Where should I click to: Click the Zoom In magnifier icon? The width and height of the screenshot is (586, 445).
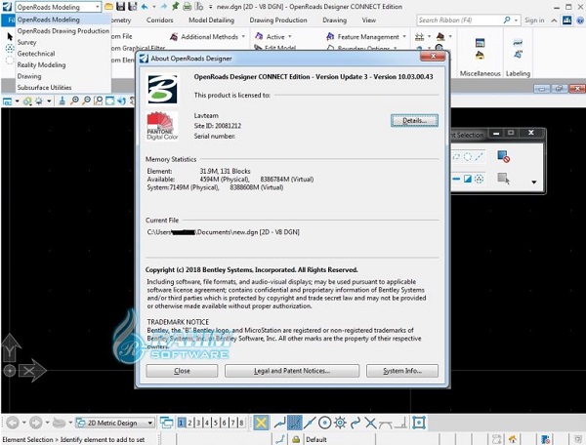click(74, 101)
